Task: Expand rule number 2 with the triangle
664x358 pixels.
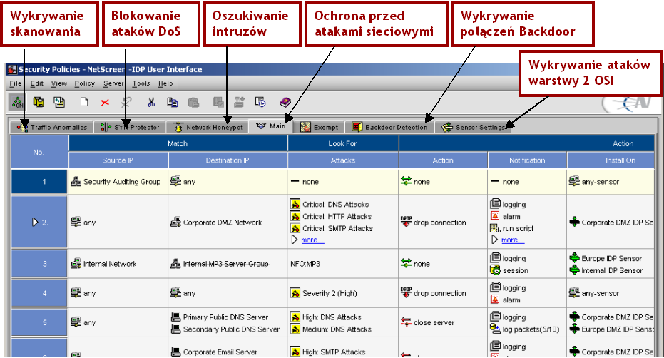Action: pos(35,222)
